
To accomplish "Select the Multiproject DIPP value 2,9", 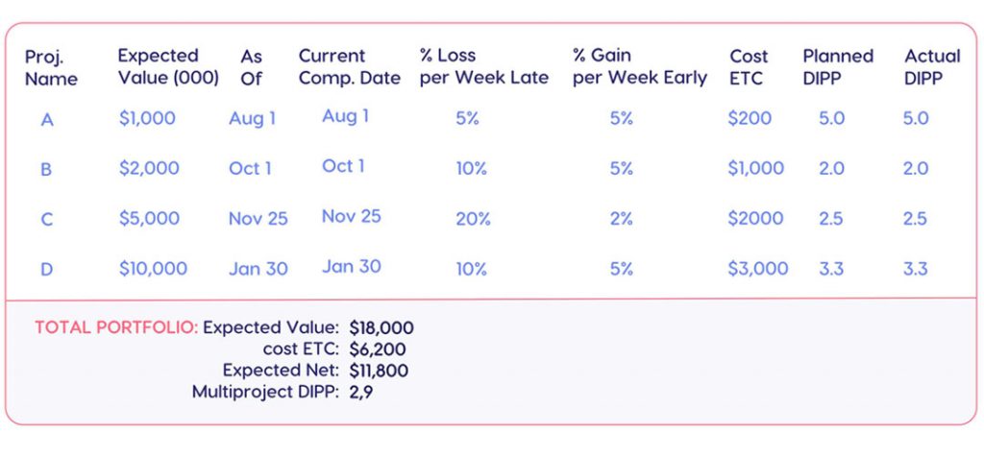I will pyautogui.click(x=361, y=392).
